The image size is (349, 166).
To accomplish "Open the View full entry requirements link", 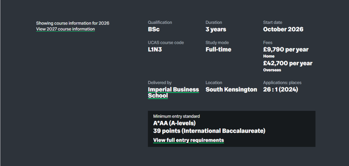I will (x=188, y=140).
